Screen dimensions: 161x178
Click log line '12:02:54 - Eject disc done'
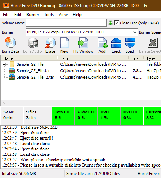pos(26,149)
